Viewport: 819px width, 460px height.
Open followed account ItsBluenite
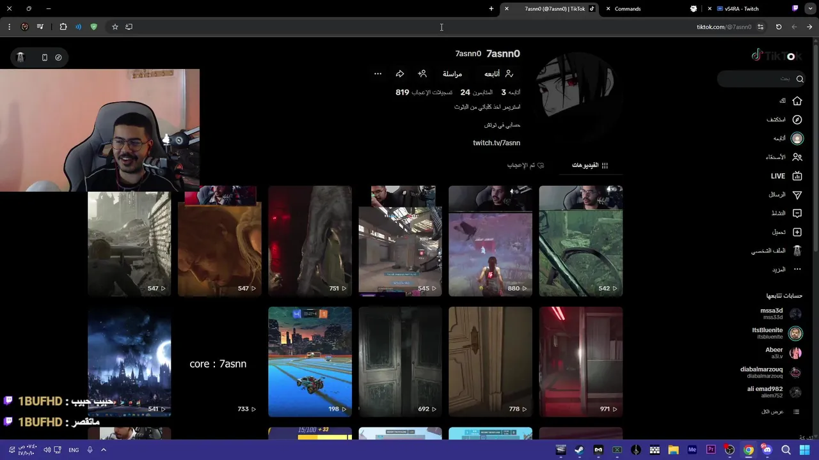777,333
